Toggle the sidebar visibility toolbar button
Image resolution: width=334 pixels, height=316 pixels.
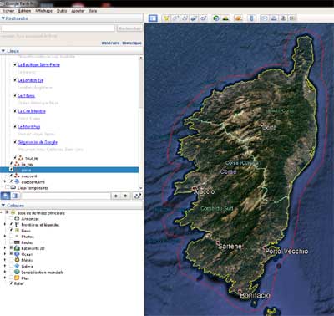click(153, 18)
